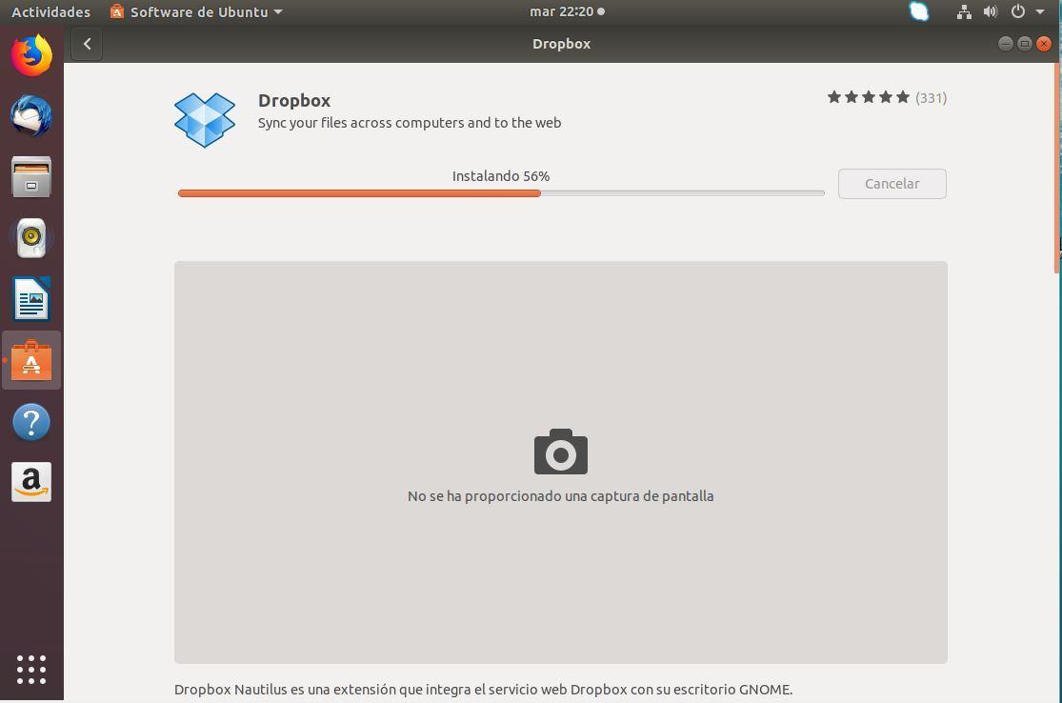Open Actividades overview
Screen dimensions: 1062x703
[x=50, y=11]
